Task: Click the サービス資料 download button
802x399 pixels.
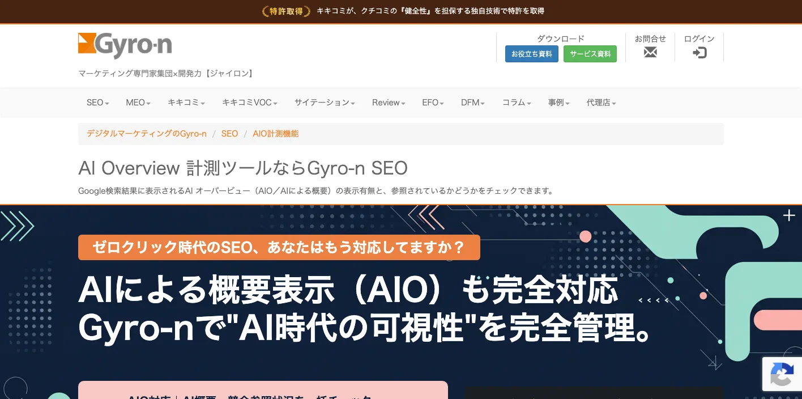Action: 590,54
